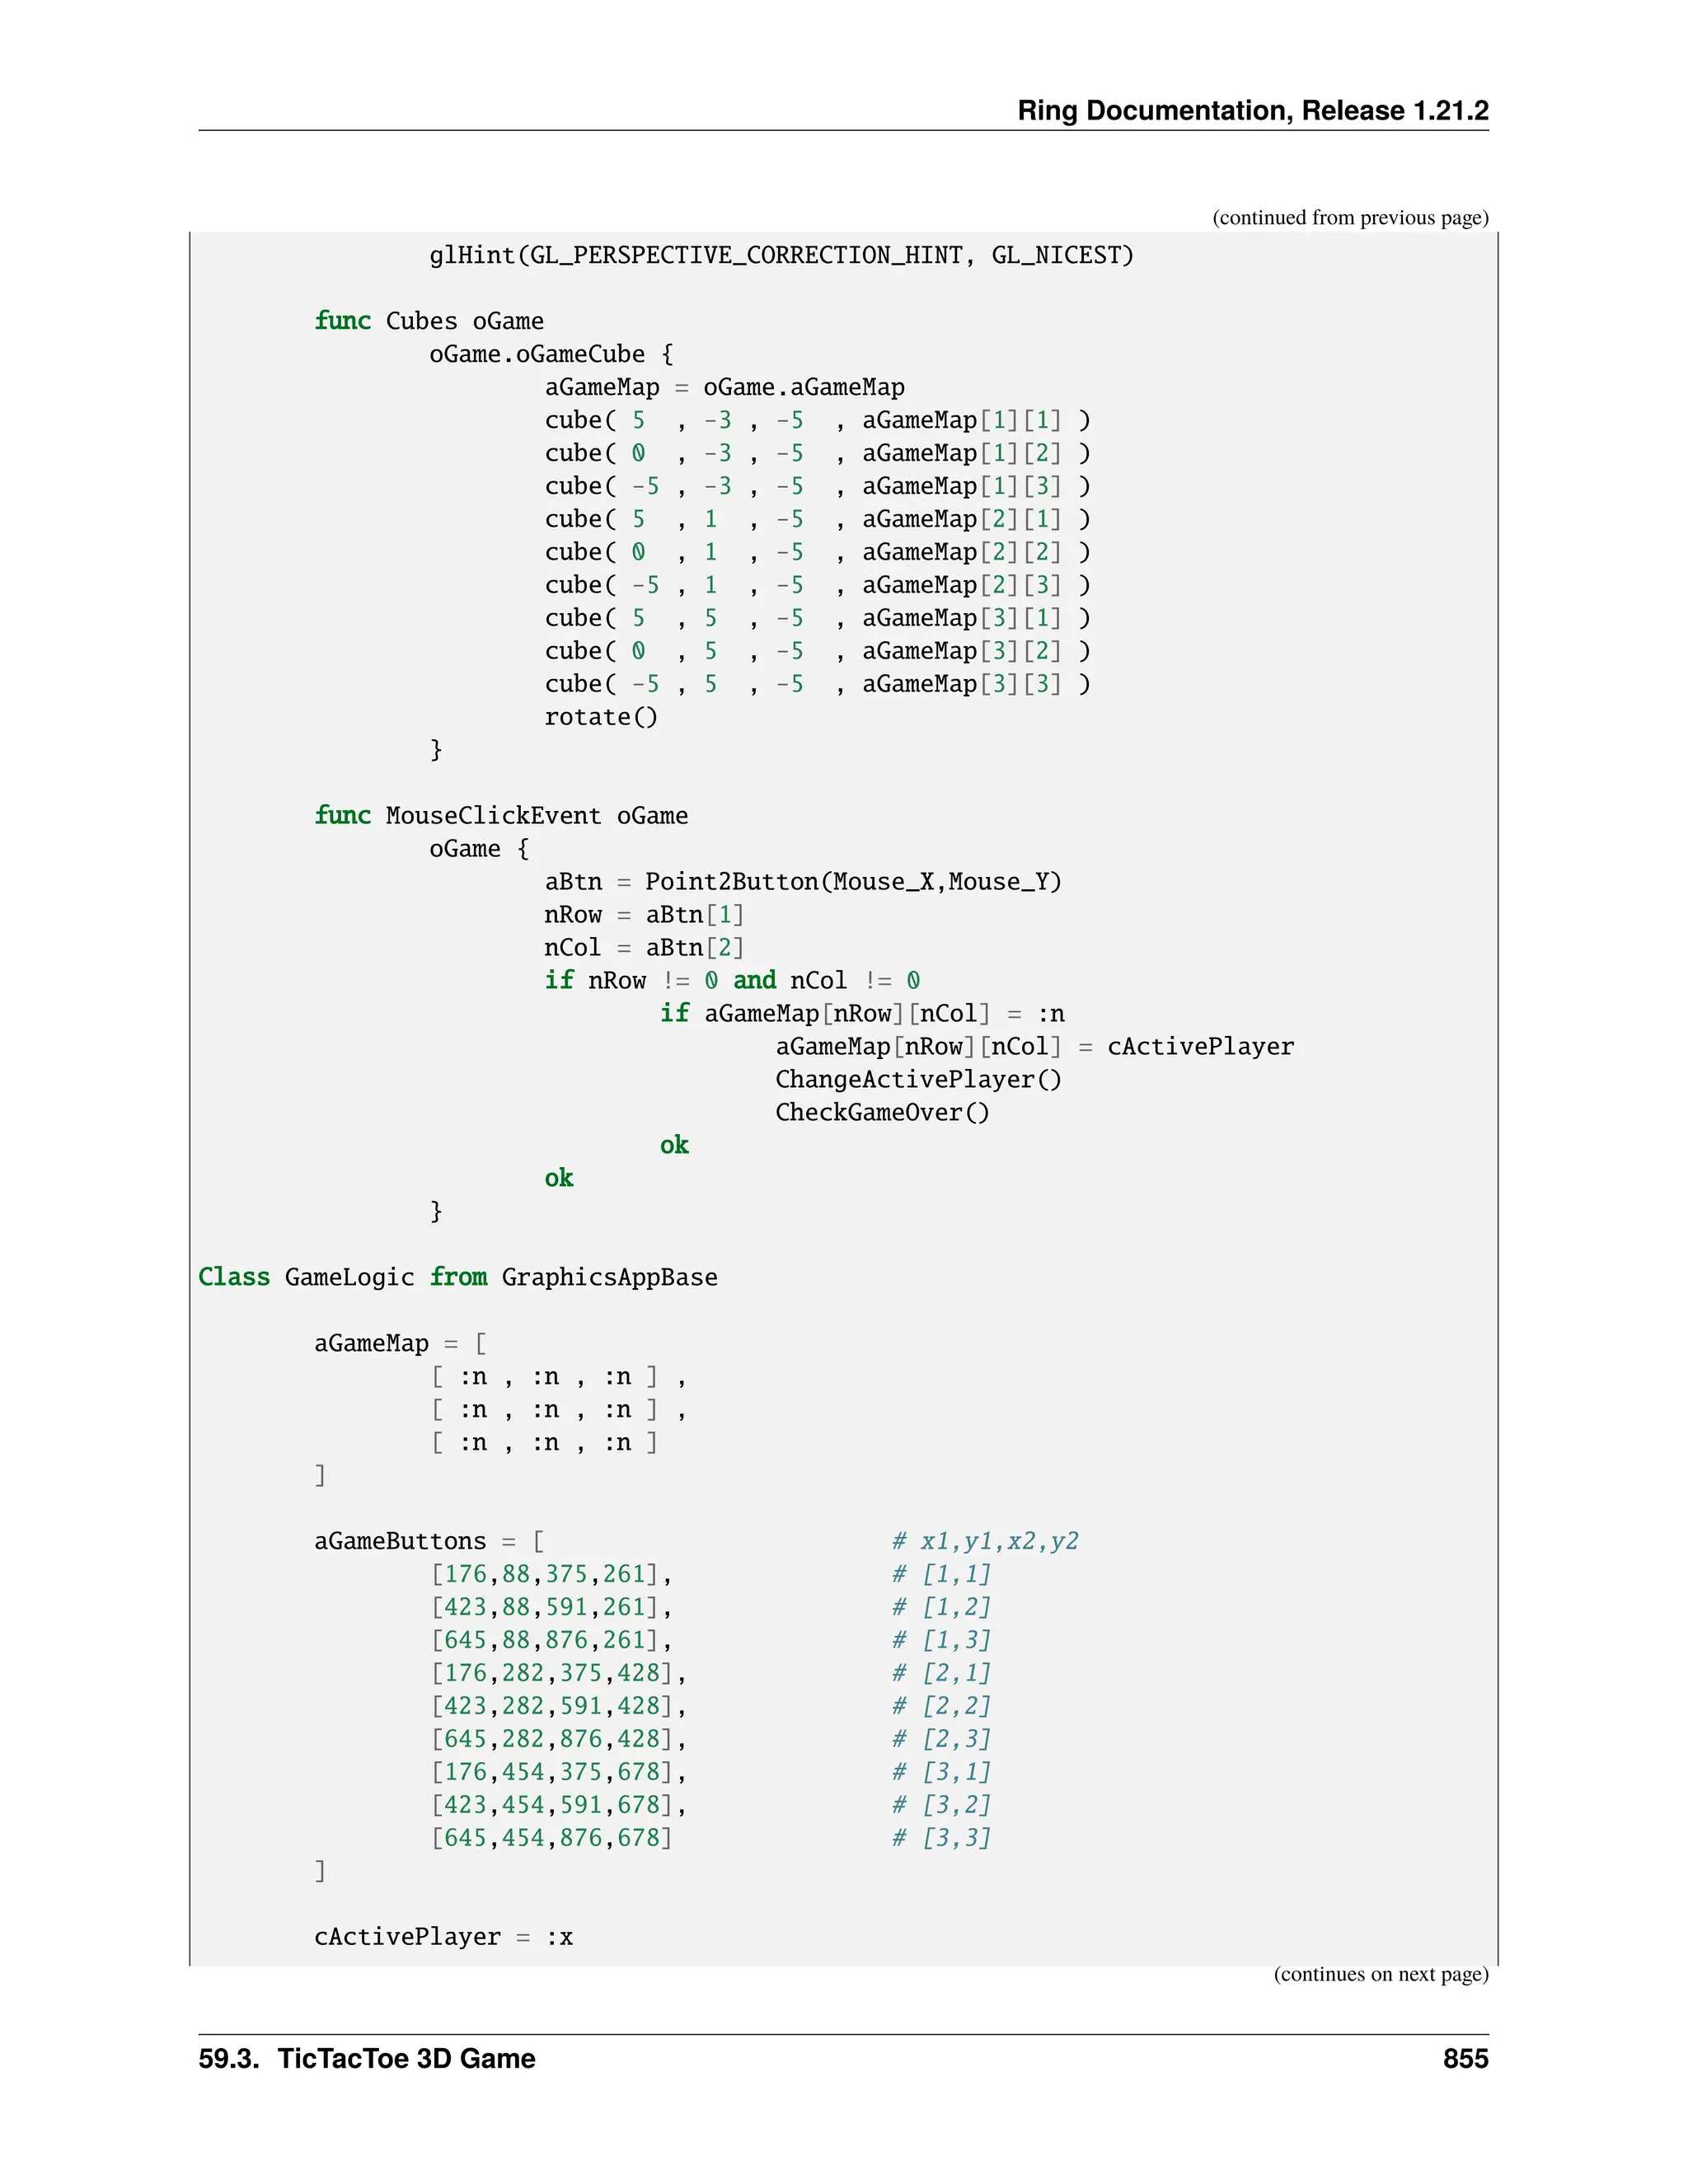Click the cube line using aGameMap[3][3]
The image size is (1688, 2184).
[x=817, y=685]
